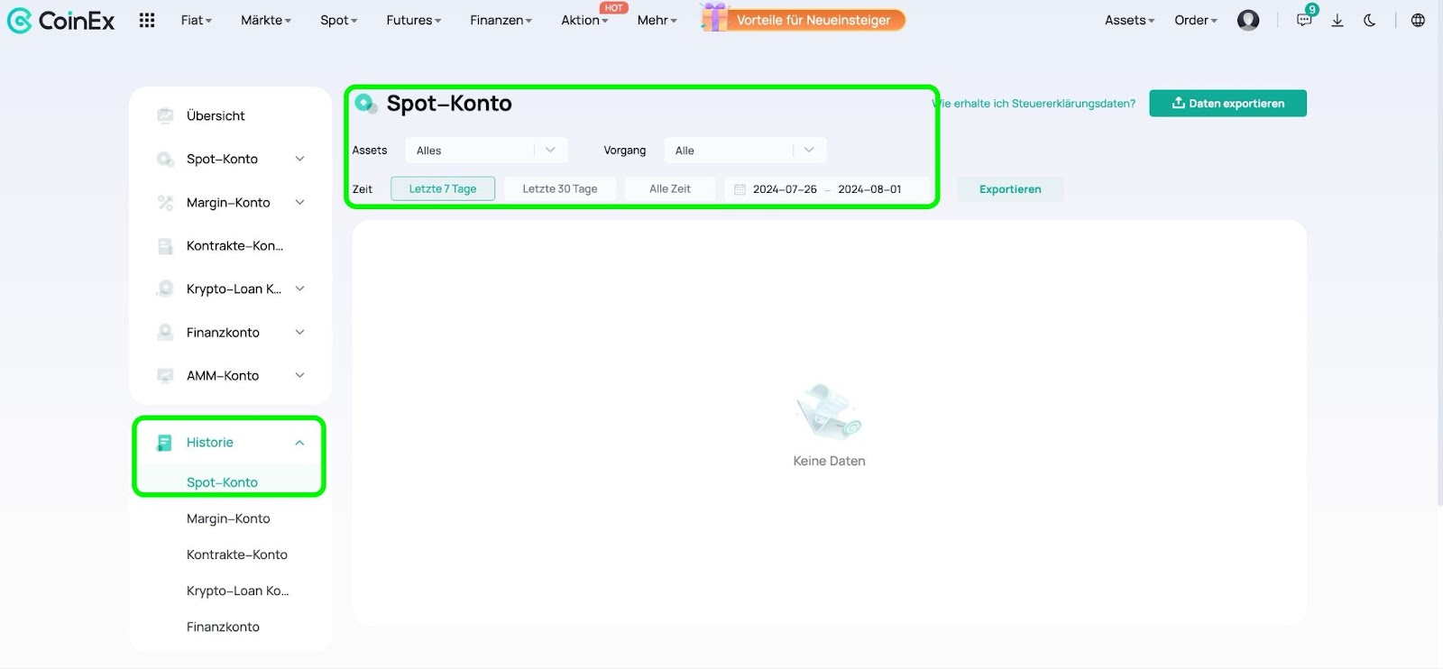Click the Spot-Konto sidebar icon
Viewport: 1443px width, 669px height.
point(165,159)
